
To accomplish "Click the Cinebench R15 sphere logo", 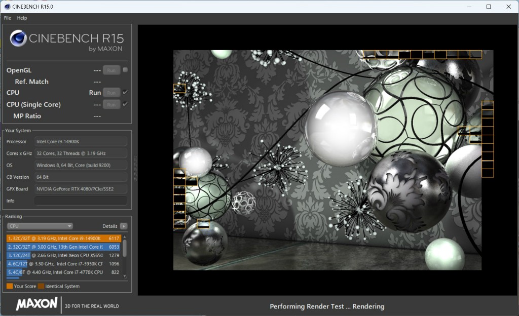I will (18, 38).
